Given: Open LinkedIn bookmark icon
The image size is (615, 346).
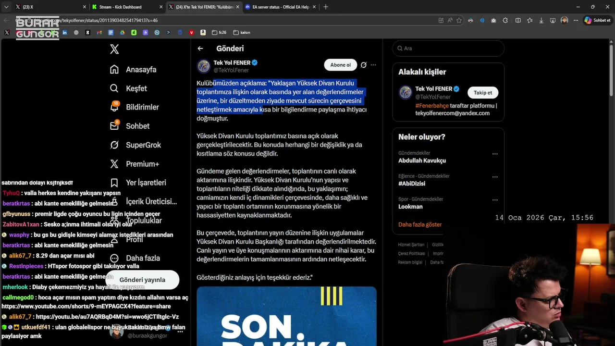Looking at the screenshot, I should 64,33.
